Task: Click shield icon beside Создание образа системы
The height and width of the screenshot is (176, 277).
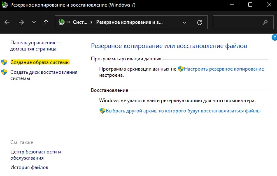Action: [4, 62]
